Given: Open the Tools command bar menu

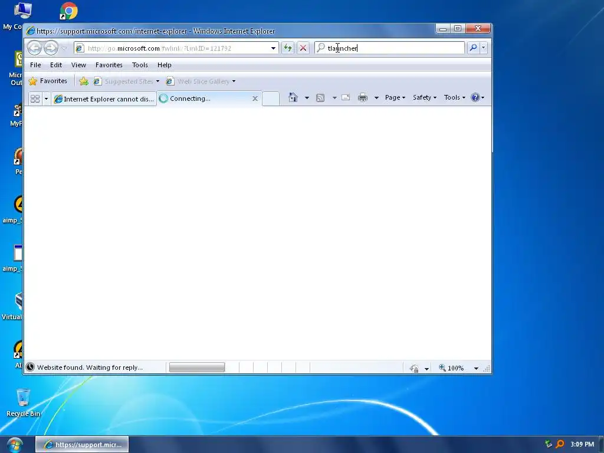Looking at the screenshot, I should 455,97.
